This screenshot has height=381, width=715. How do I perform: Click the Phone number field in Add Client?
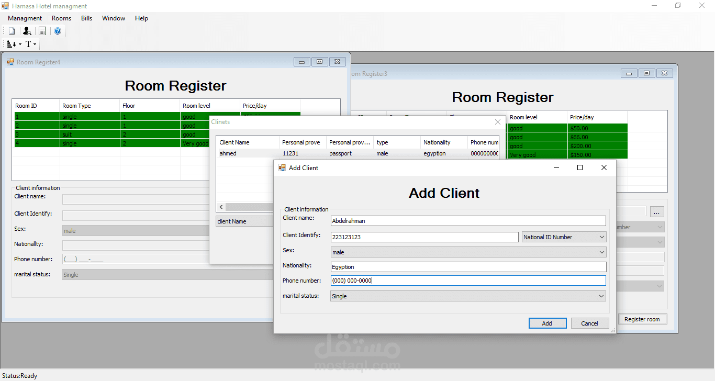click(x=468, y=281)
